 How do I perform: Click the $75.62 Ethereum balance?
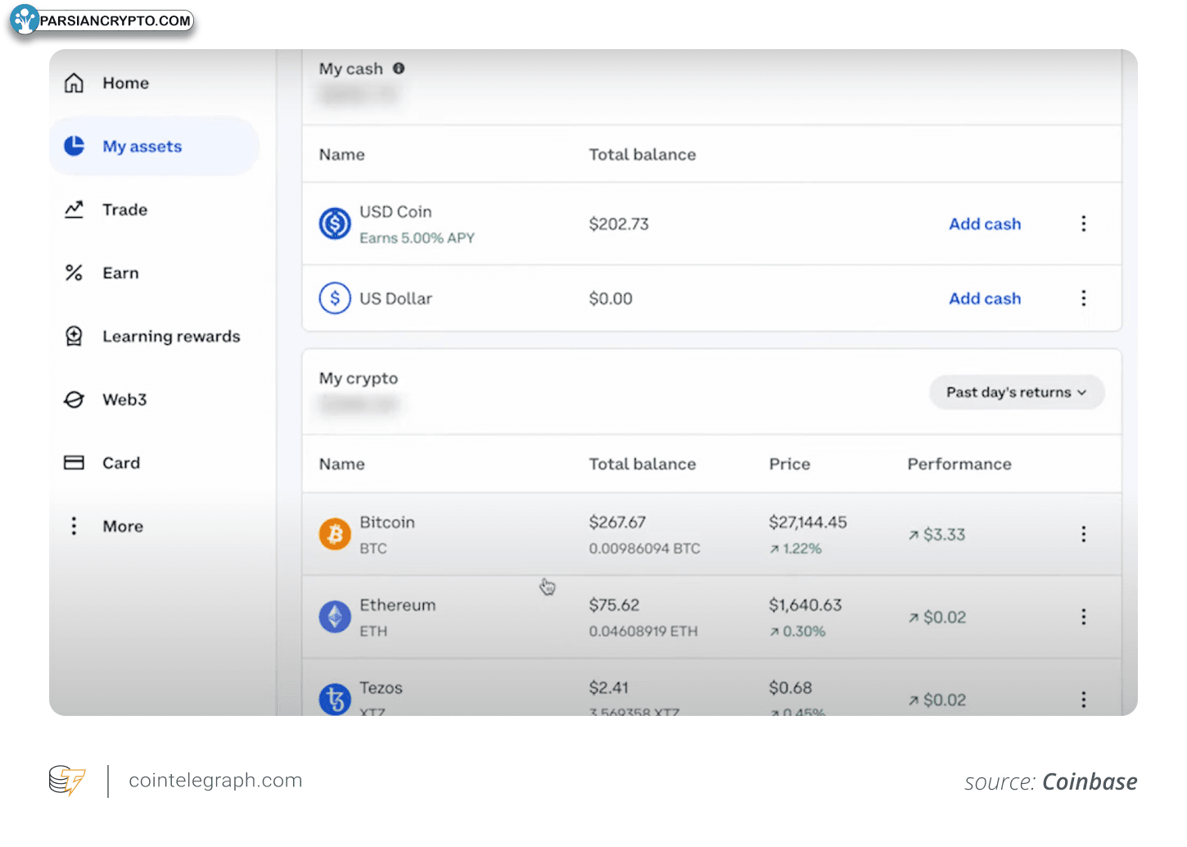click(614, 605)
